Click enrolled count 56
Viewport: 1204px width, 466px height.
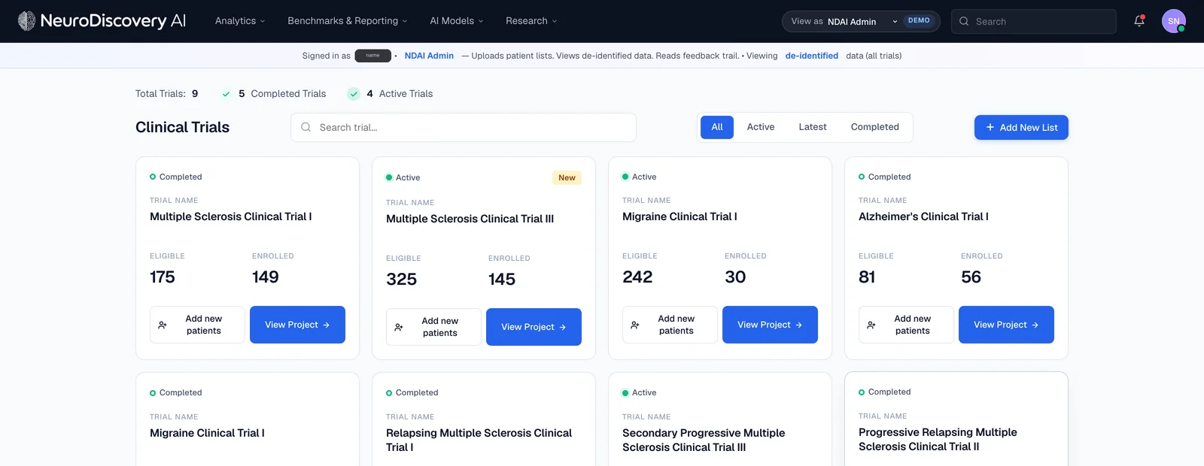[x=971, y=277]
